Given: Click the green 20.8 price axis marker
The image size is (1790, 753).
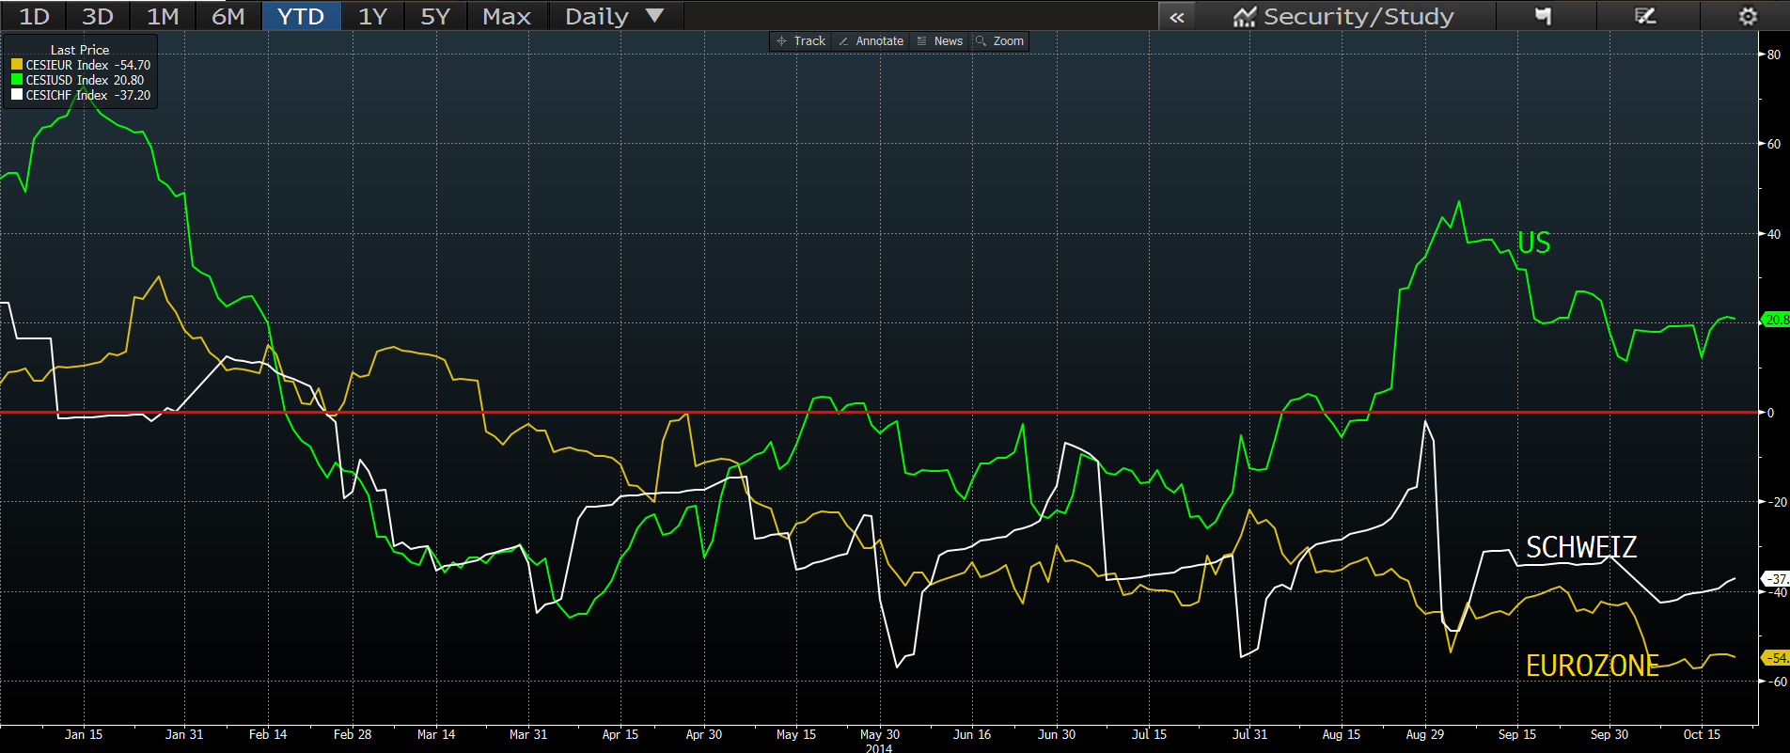Looking at the screenshot, I should click(x=1775, y=320).
